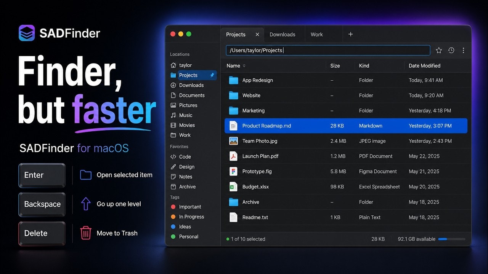Click the storage usage bar in status bar

452,239
